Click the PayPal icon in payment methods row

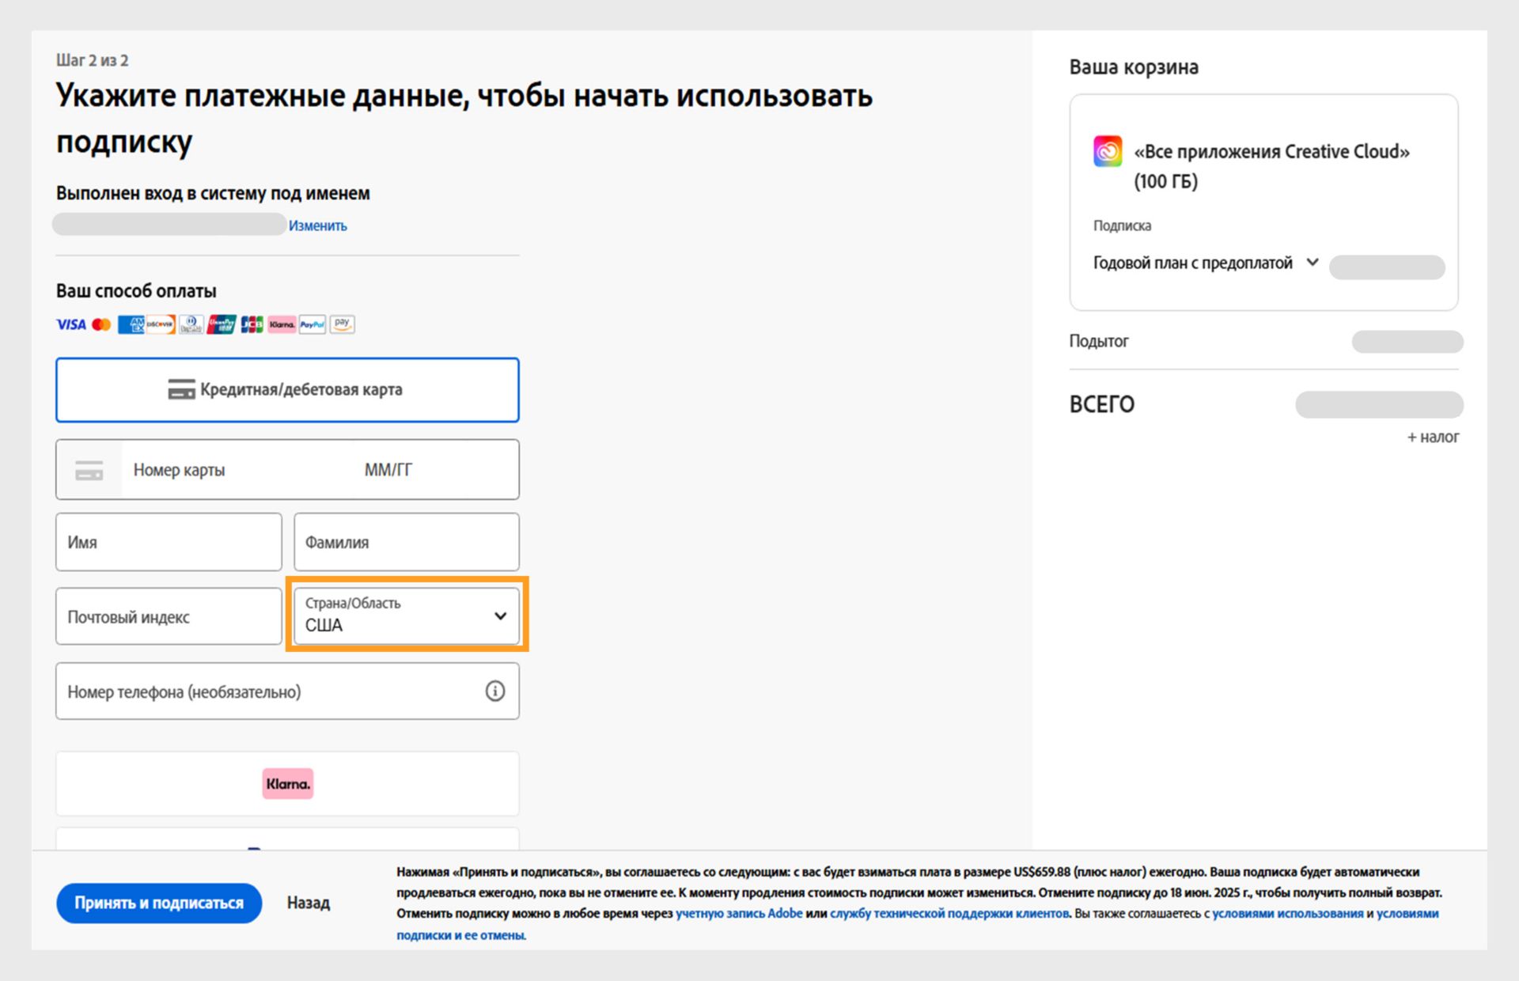point(313,324)
